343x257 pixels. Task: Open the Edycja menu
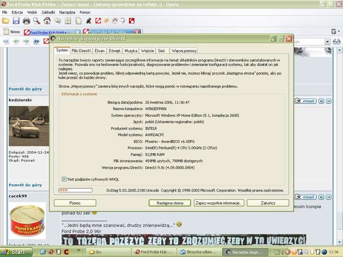pos(17,12)
